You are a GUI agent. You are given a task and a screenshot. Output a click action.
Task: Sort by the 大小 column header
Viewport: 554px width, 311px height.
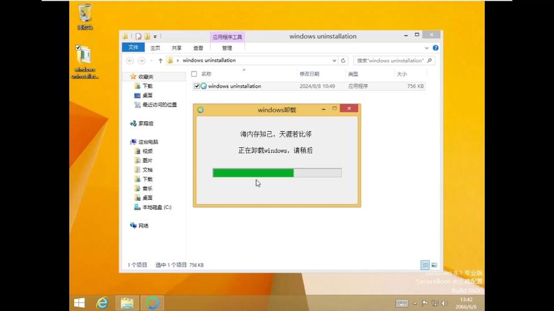click(x=402, y=74)
